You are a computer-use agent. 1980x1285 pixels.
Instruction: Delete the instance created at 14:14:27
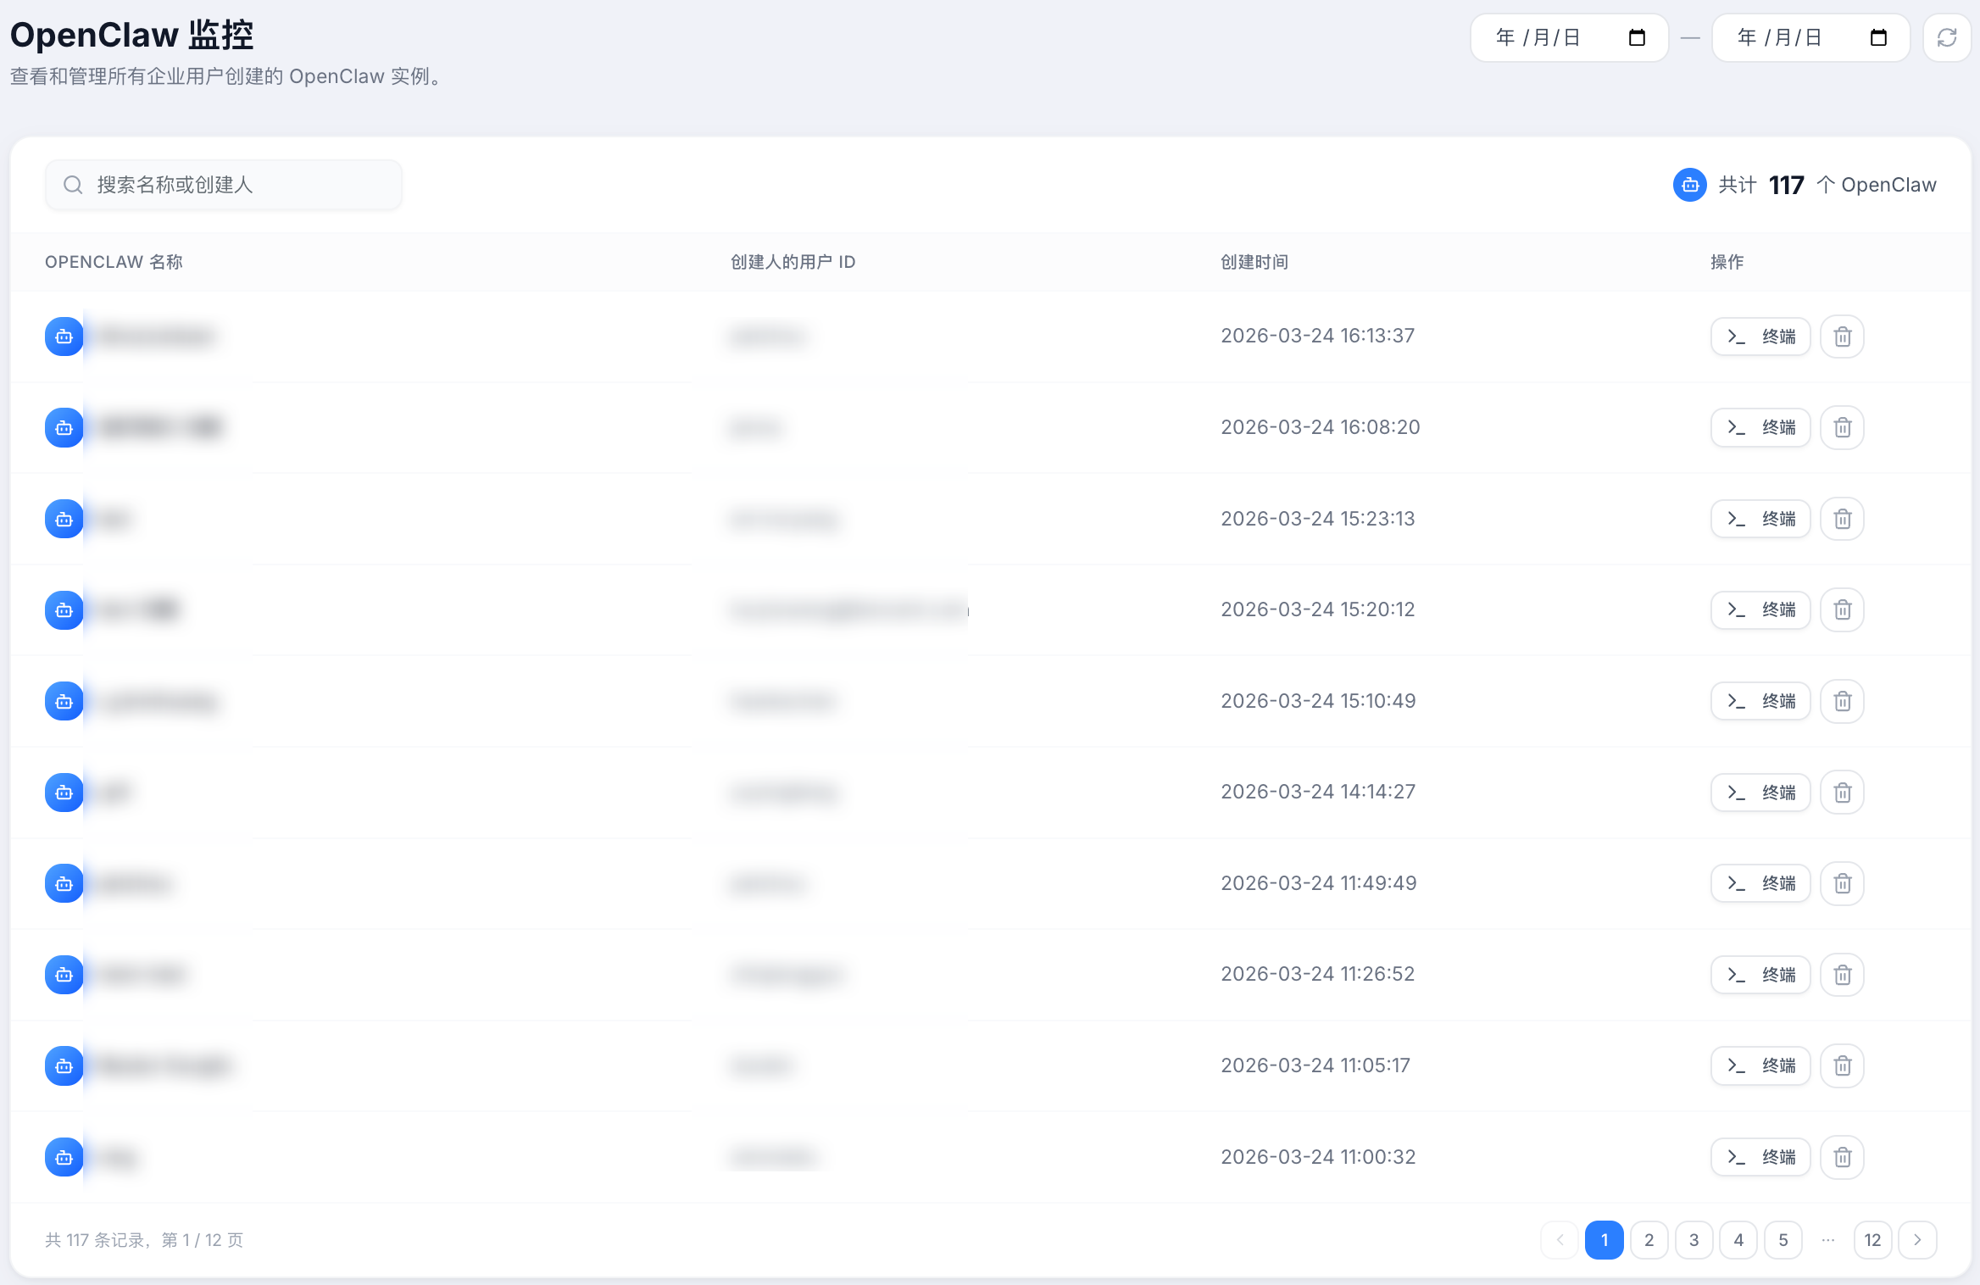(x=1842, y=793)
